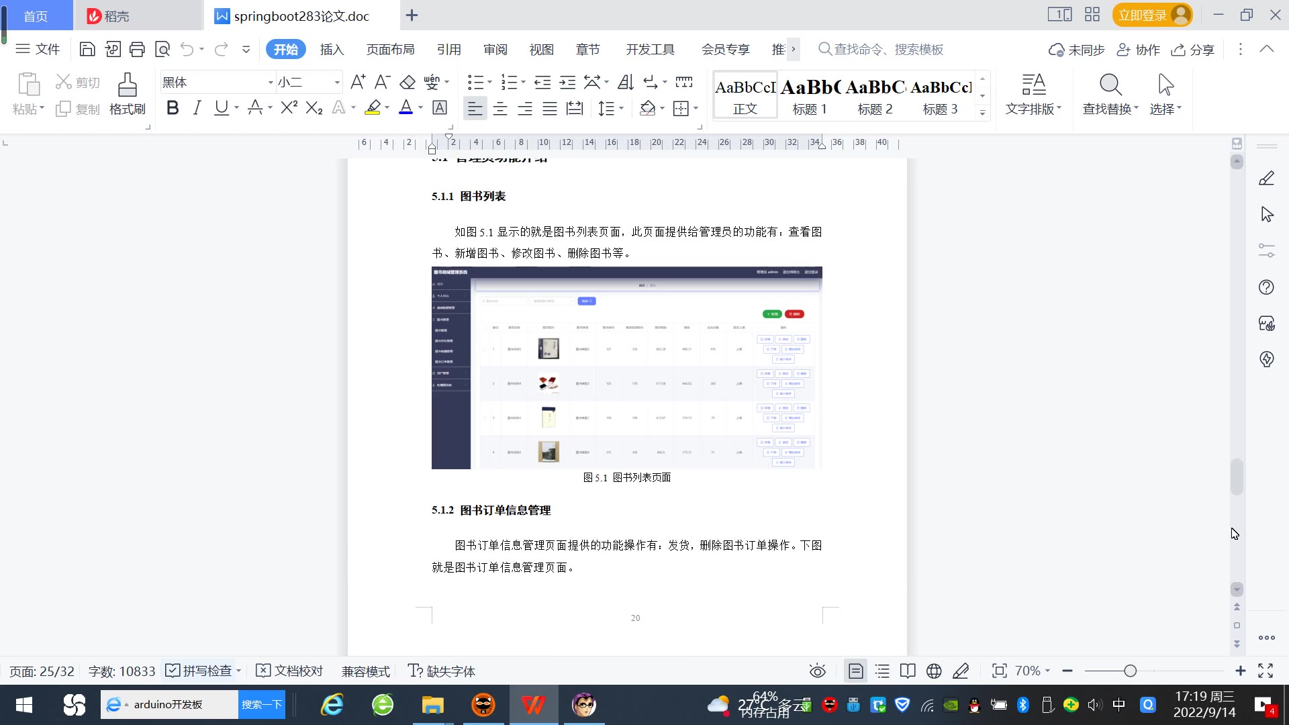Click the Save icon in quick toolbar
1289x725 pixels.
(x=87, y=49)
